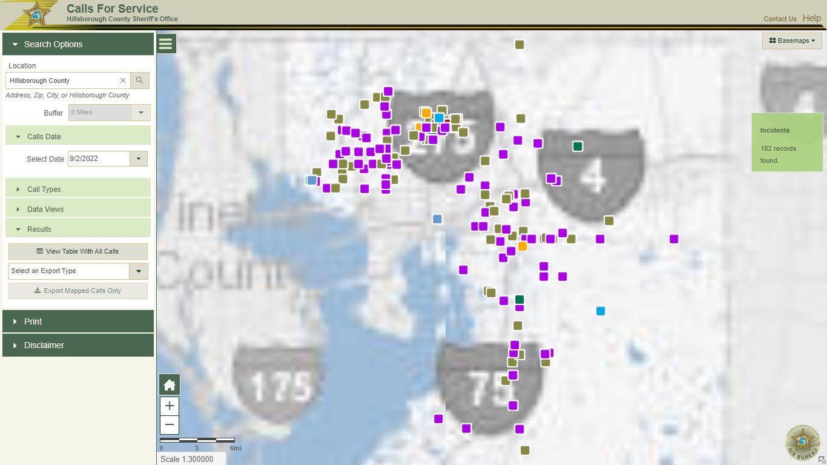Image resolution: width=827 pixels, height=465 pixels.
Task: Click the Calls For Service title
Action: (x=113, y=8)
